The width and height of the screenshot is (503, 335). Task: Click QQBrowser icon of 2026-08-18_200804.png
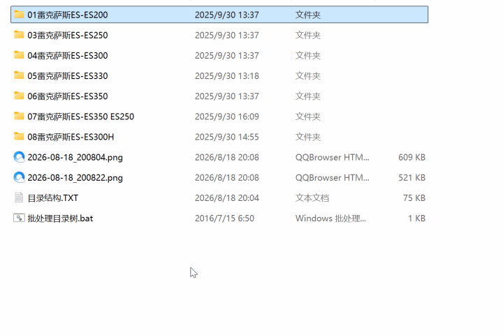(19, 157)
